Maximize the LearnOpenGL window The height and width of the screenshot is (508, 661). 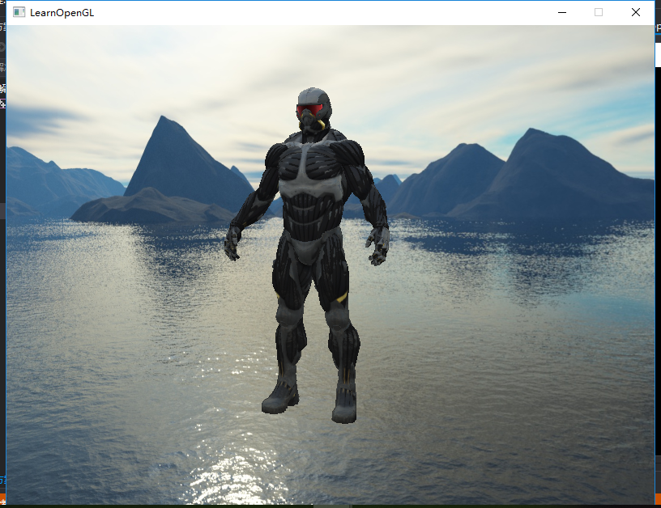(x=599, y=12)
